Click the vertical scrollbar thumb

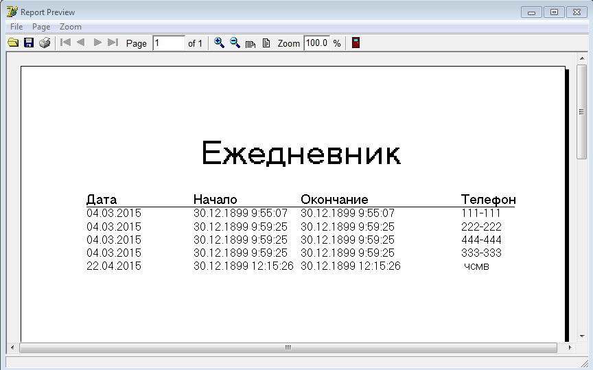pos(581,112)
